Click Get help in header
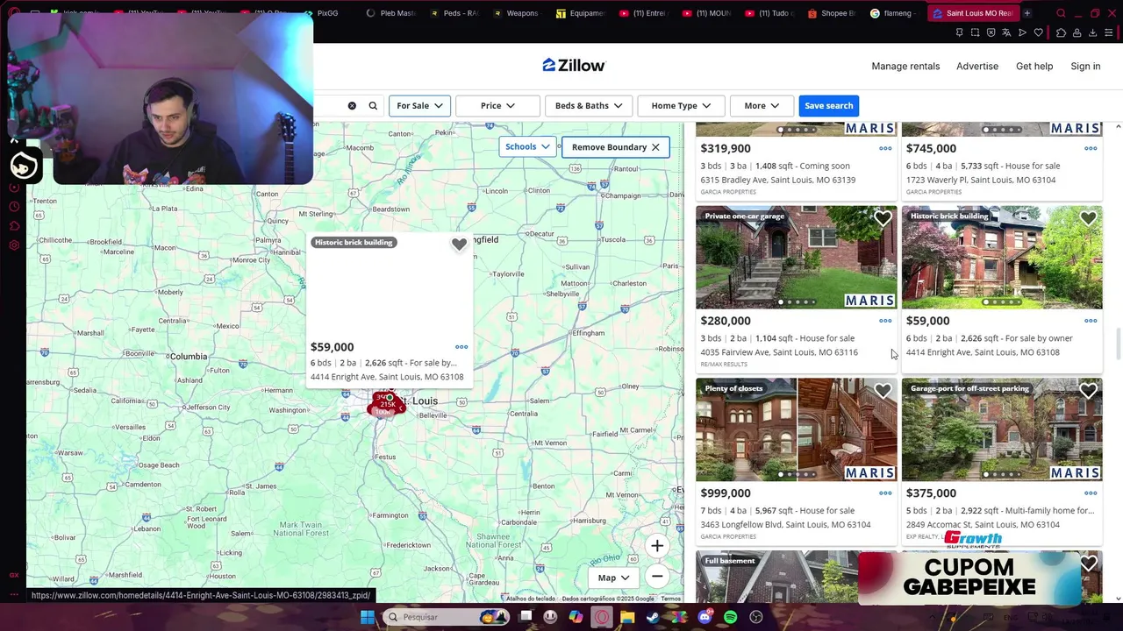This screenshot has height=631, width=1123. 1034,67
